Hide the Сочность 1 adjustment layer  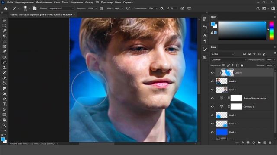pyautogui.click(x=213, y=107)
